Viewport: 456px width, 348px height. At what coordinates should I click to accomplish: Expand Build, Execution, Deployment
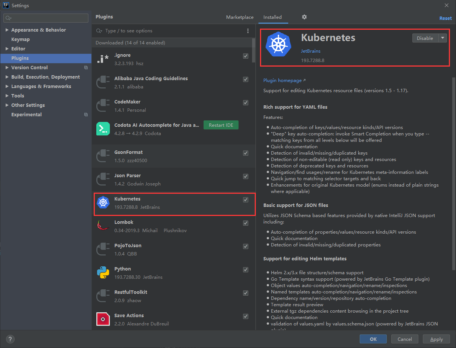click(7, 77)
